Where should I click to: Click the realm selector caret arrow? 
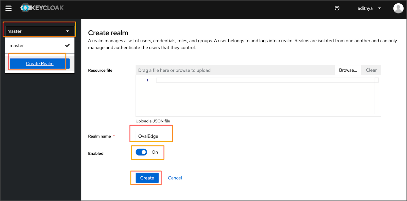click(x=67, y=31)
